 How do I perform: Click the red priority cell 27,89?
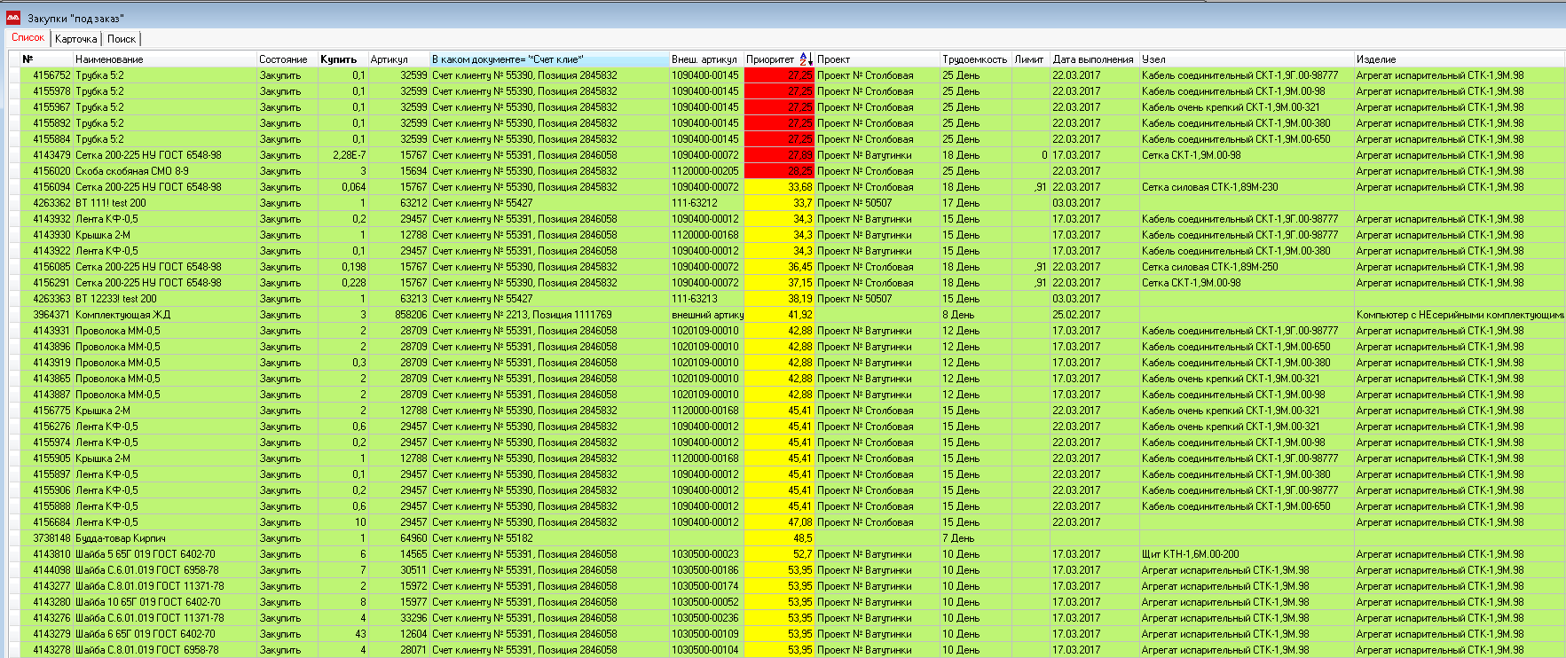point(779,155)
